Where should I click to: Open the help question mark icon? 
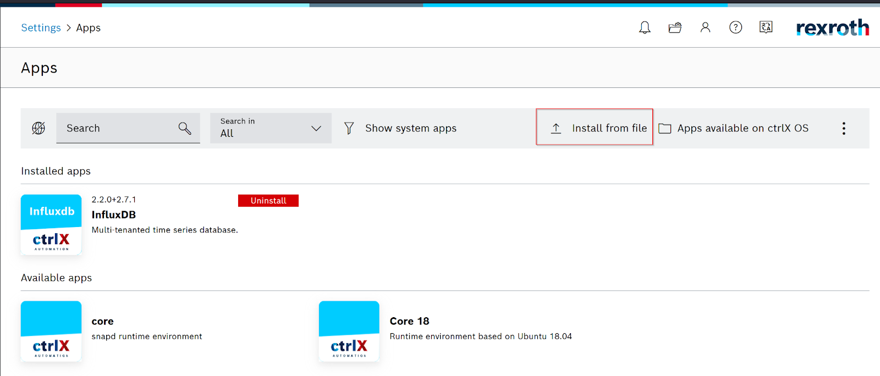click(x=735, y=27)
